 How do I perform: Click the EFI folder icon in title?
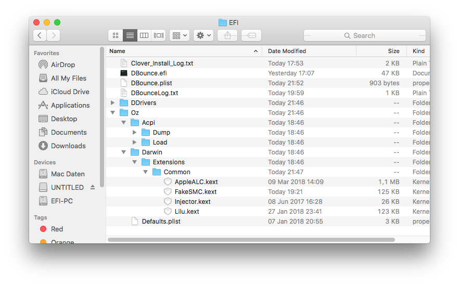click(x=223, y=22)
